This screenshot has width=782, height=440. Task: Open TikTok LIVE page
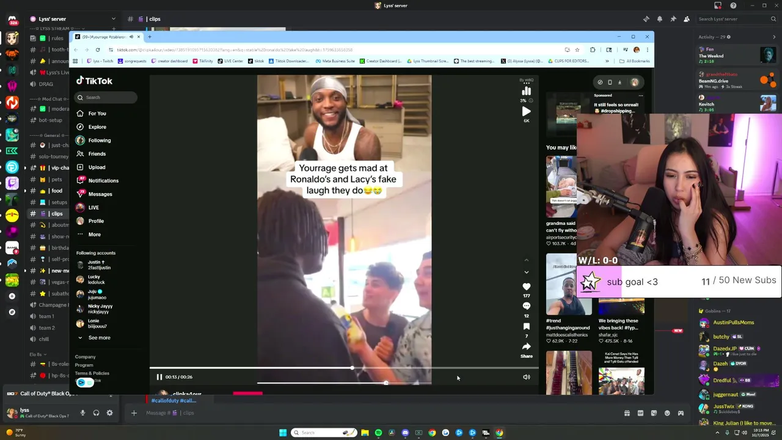pos(88,208)
